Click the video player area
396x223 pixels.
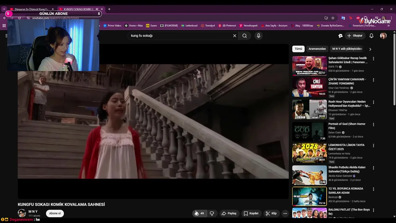pyautogui.click(x=153, y=121)
